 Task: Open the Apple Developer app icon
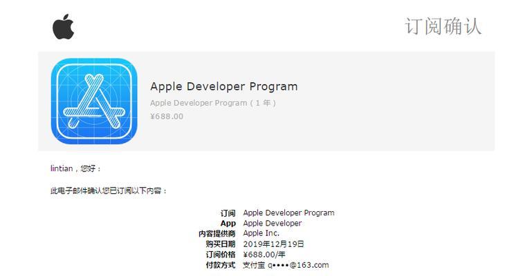(94, 101)
